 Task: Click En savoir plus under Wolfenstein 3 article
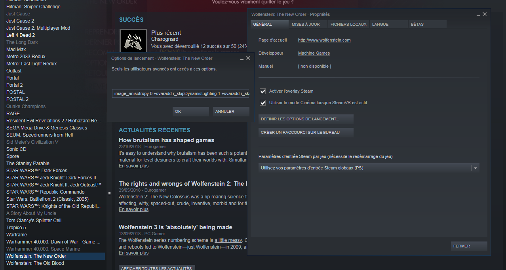tap(133, 253)
